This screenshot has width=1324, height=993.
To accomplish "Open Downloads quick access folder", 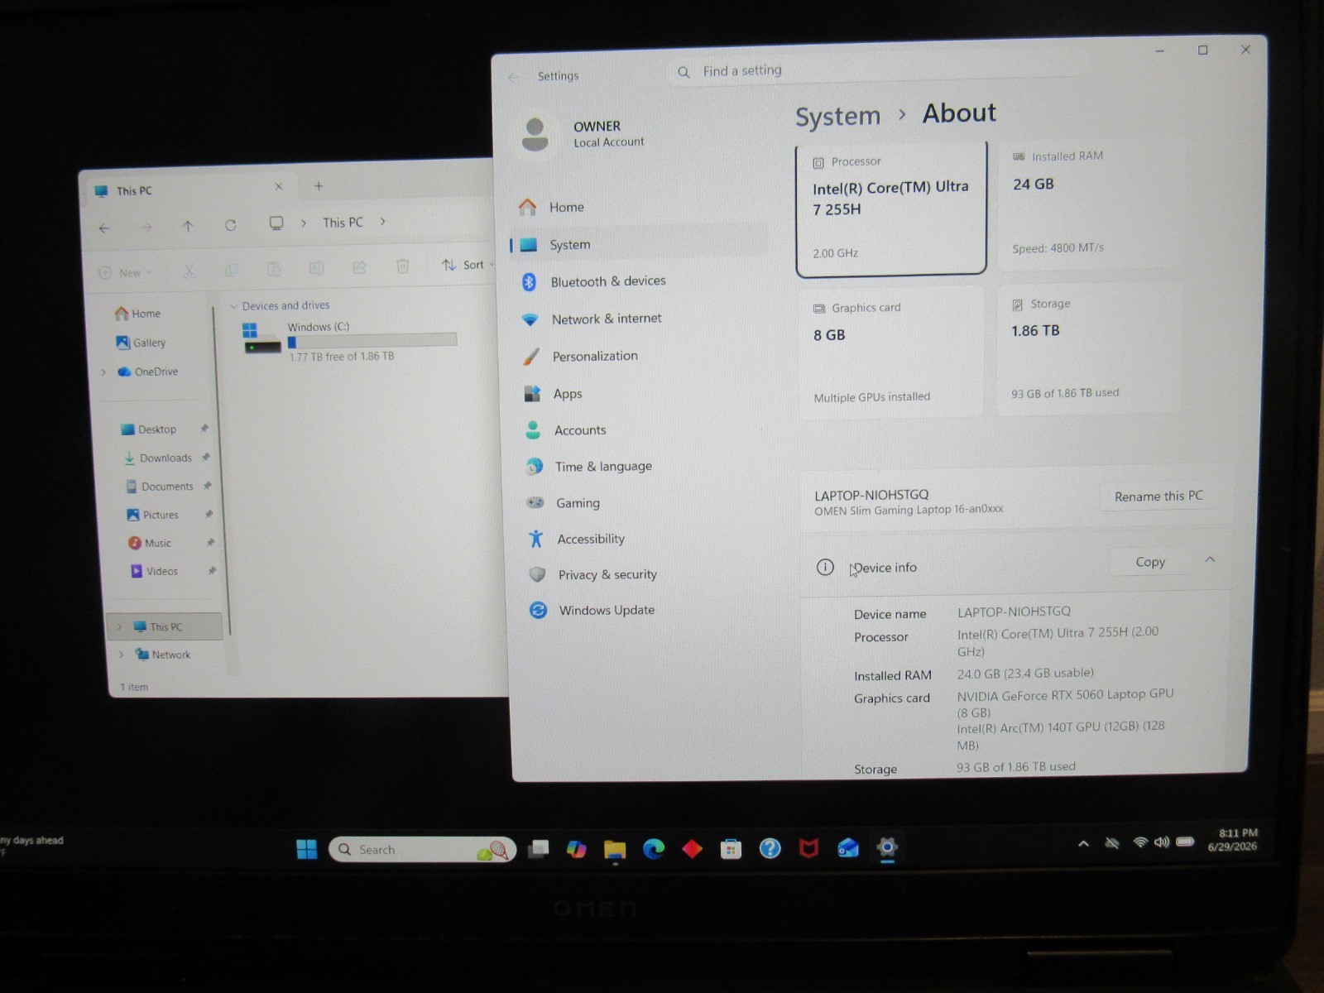I will click(x=158, y=458).
